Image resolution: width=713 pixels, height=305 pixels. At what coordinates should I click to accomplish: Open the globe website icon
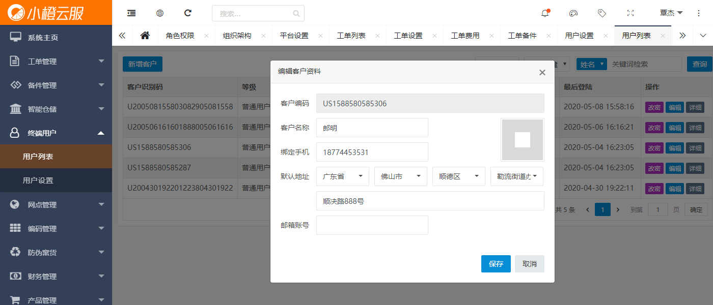160,13
